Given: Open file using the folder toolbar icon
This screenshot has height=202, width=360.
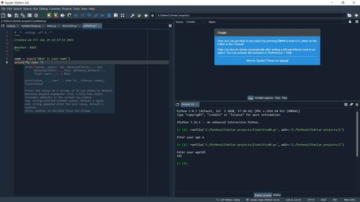Looking at the screenshot, I should click(10, 15).
